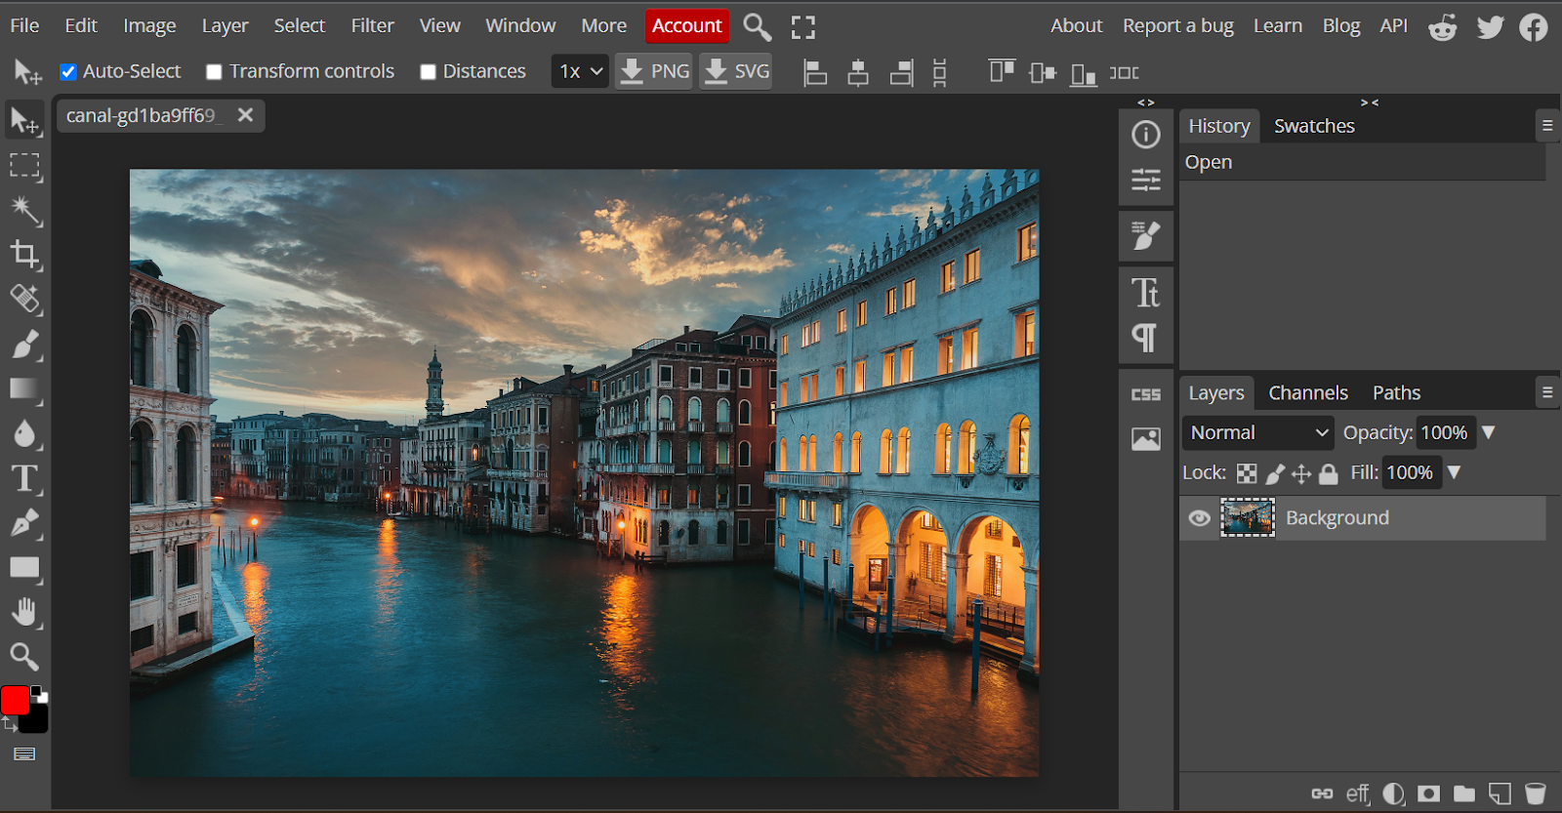Enable Transform controls checkbox

[214, 71]
